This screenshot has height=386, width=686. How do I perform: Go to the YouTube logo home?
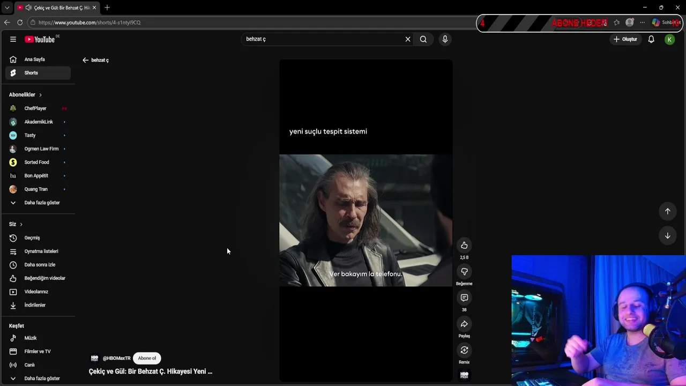(x=40, y=39)
